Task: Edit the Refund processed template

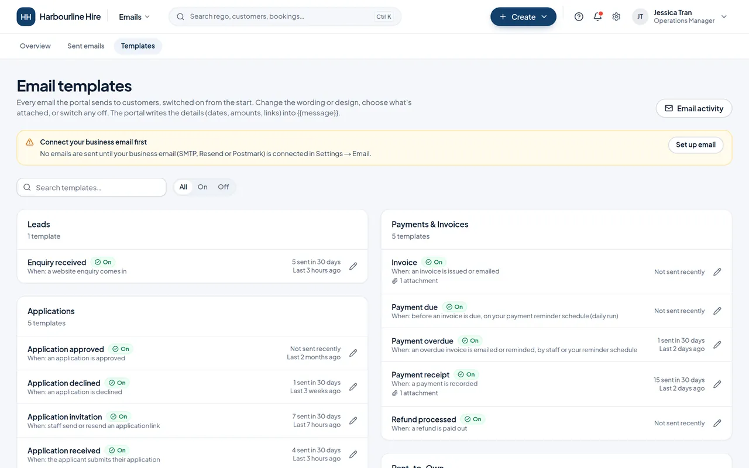Action: (x=717, y=423)
